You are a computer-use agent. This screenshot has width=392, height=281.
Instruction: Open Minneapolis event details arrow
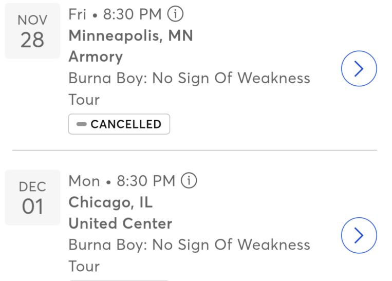pyautogui.click(x=359, y=68)
